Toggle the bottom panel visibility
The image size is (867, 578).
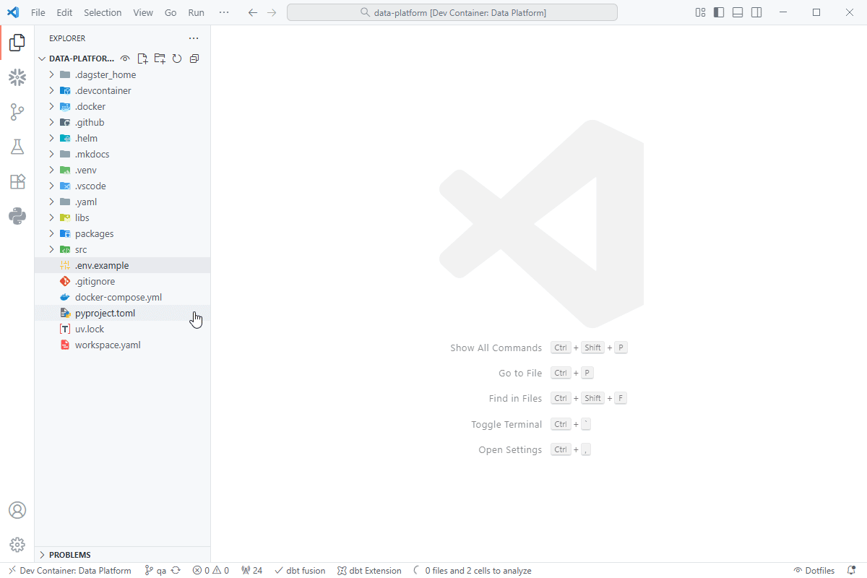[738, 12]
